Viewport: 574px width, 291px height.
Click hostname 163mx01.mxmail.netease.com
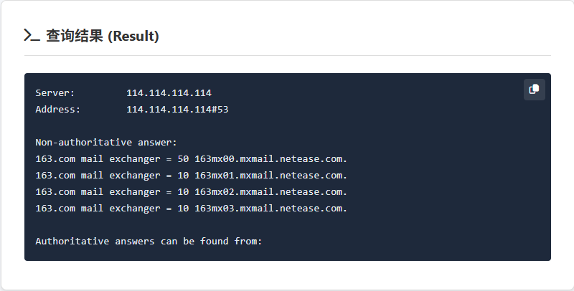(x=270, y=176)
